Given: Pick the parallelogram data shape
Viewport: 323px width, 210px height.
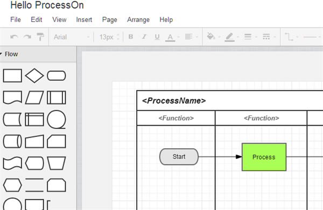Looking at the screenshot, I should [x=34, y=98].
